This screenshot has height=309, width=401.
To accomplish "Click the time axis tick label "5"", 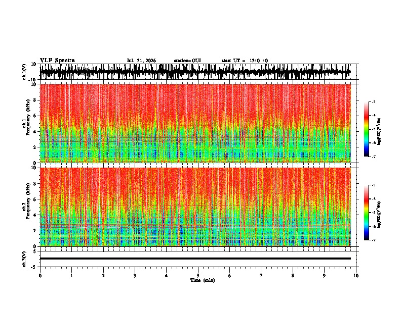I will pos(198,276).
